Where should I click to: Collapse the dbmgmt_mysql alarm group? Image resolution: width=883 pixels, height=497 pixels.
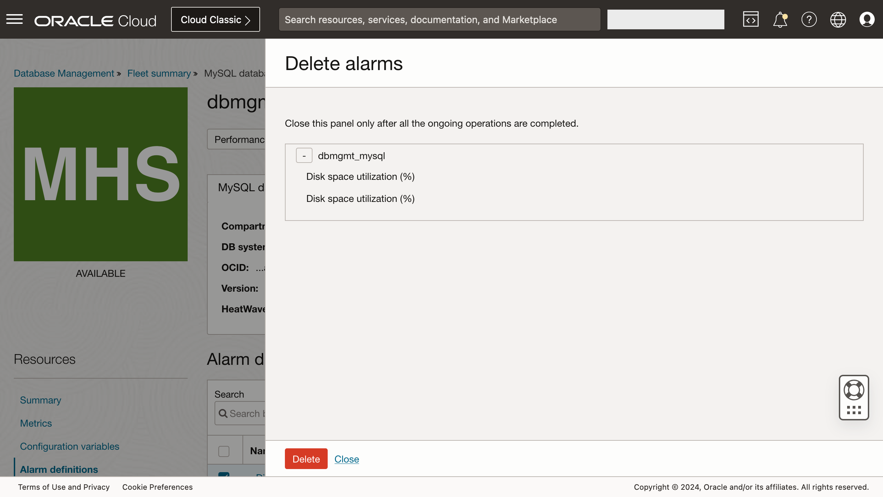(304, 155)
